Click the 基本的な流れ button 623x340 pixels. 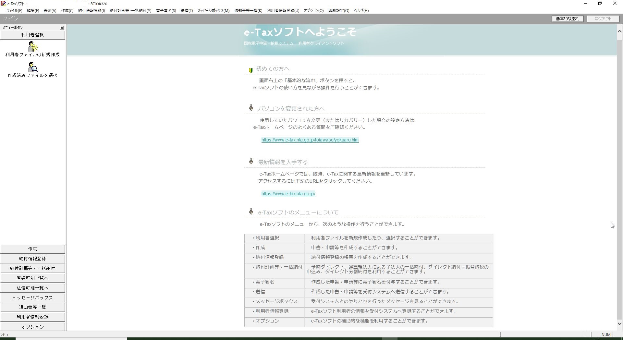pos(567,19)
